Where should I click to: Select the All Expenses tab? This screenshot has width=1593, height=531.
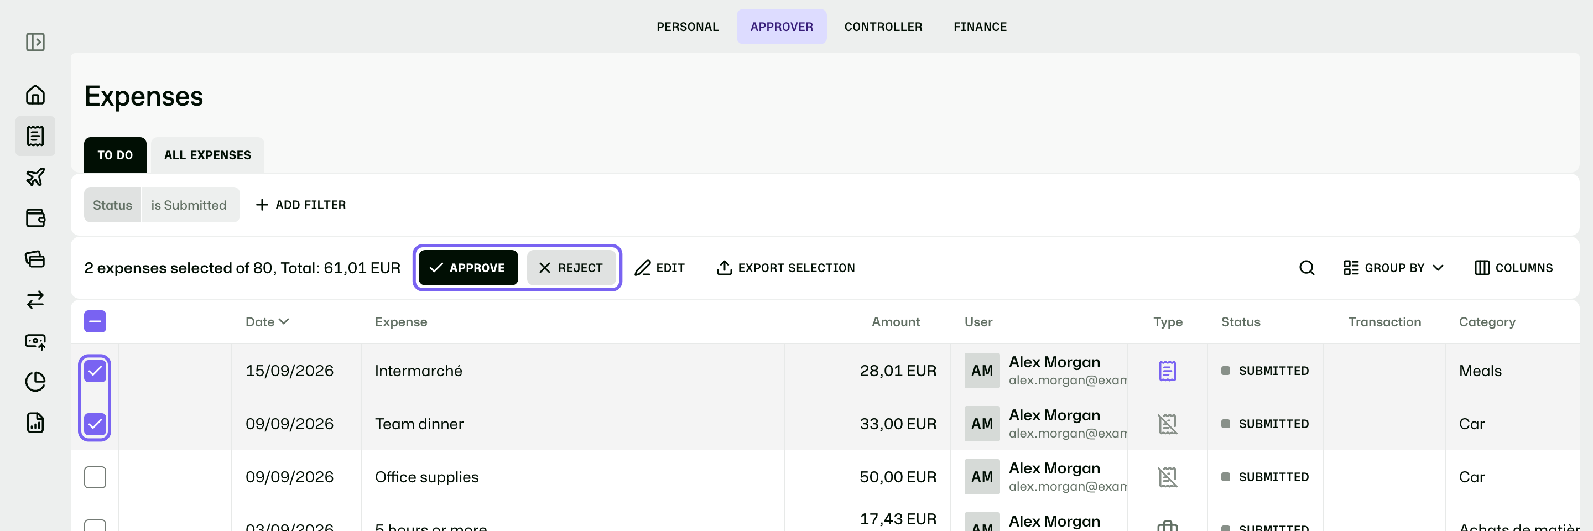[208, 155]
